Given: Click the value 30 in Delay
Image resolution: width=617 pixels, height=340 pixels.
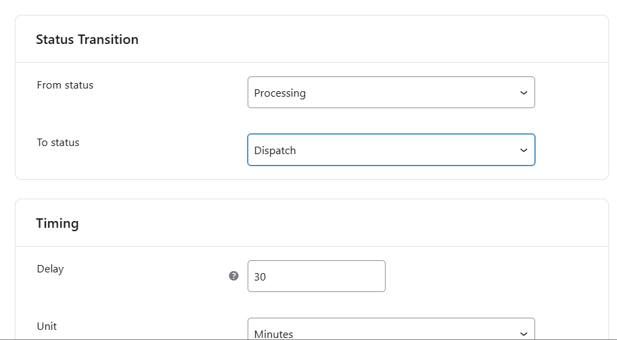Looking at the screenshot, I should 260,276.
